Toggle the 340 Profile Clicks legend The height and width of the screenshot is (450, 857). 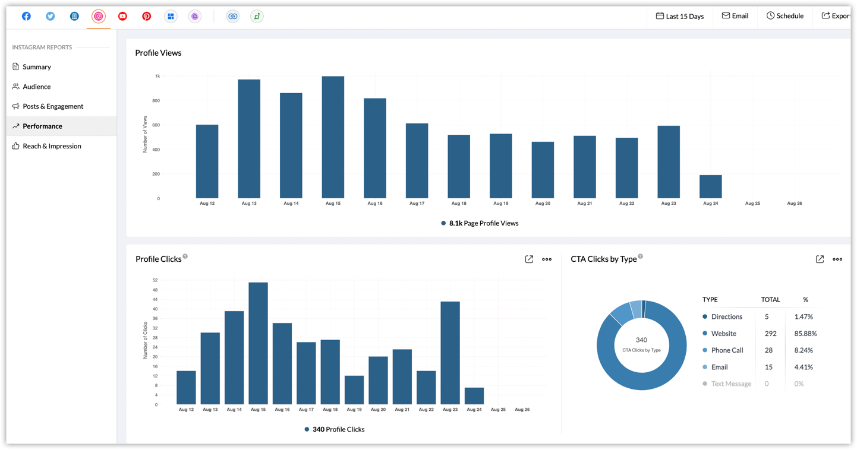click(335, 429)
